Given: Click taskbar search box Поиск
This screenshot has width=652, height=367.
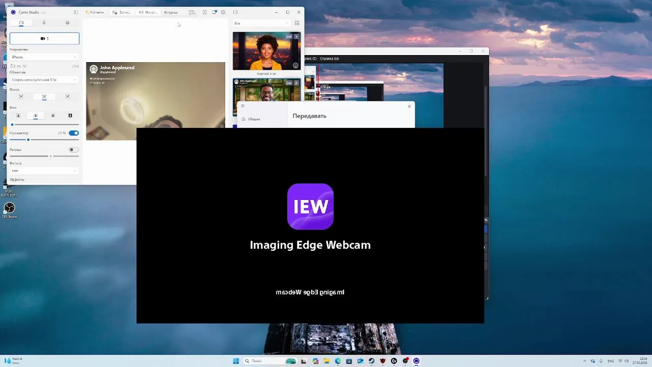Looking at the screenshot, I should pos(269,361).
